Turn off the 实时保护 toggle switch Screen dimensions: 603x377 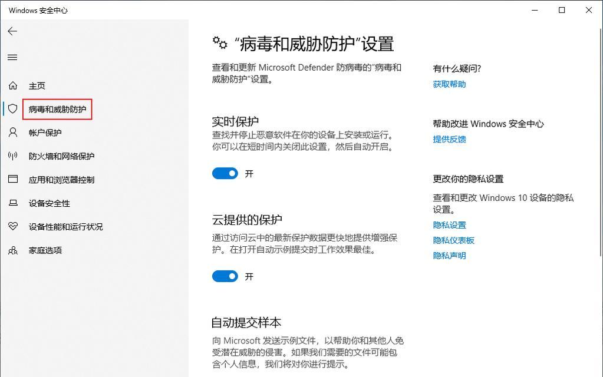225,173
